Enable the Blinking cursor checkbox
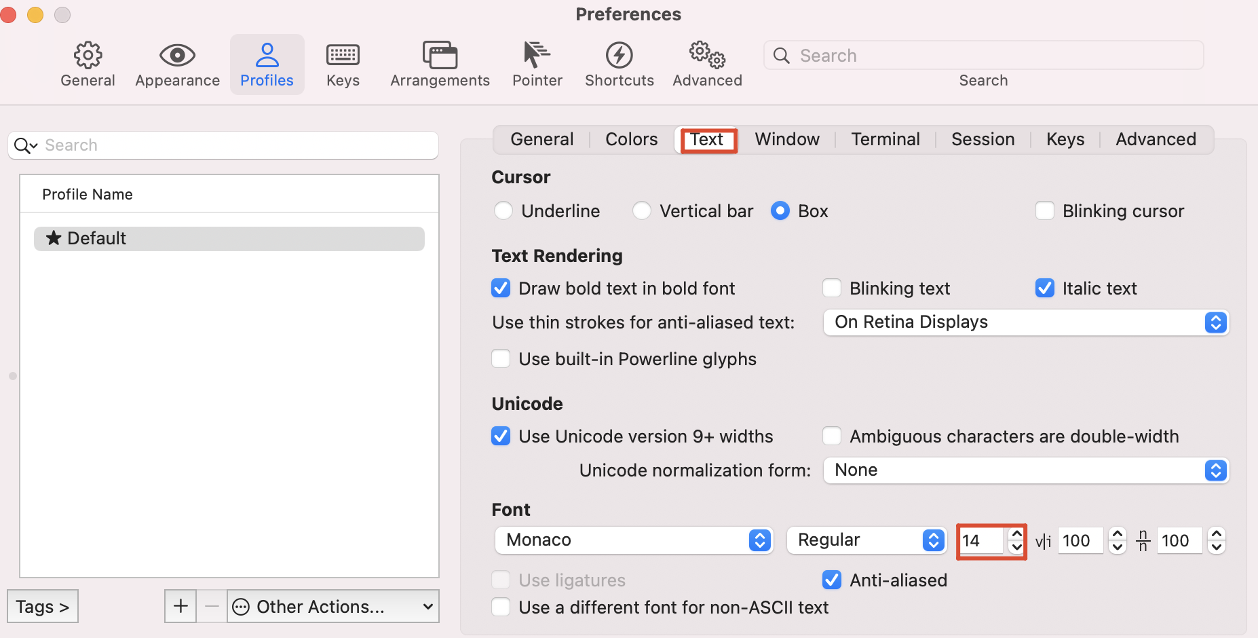This screenshot has height=638, width=1258. (1045, 211)
